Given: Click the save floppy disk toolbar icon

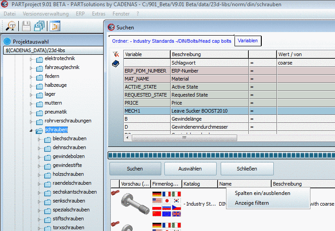Looking at the screenshot, I should [x=26, y=26].
